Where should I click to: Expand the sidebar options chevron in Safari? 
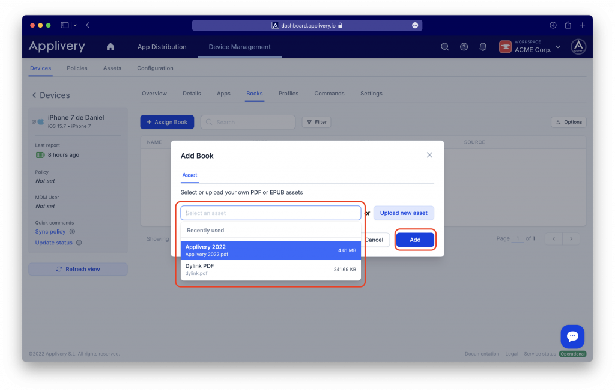(75, 25)
